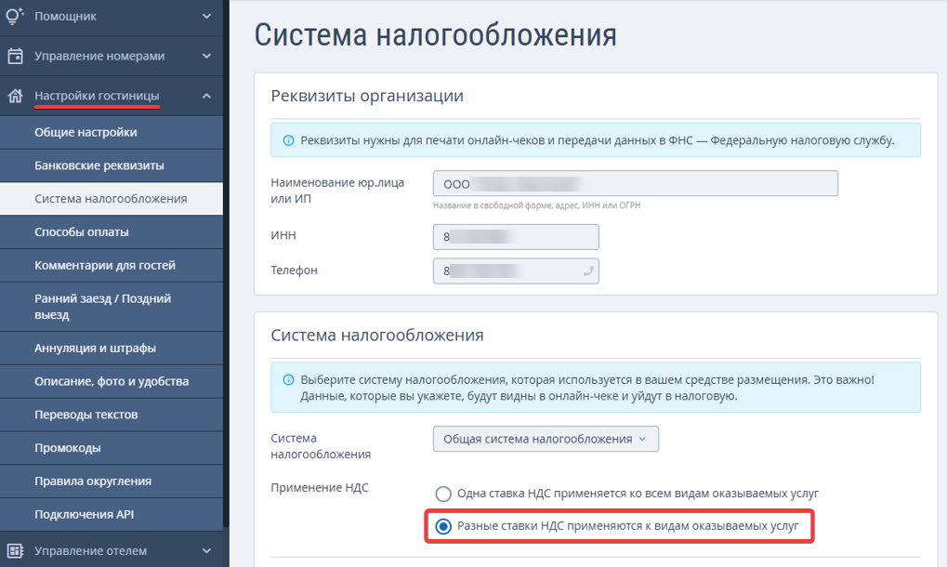Click the Управление номерами menu label

[x=99, y=56]
